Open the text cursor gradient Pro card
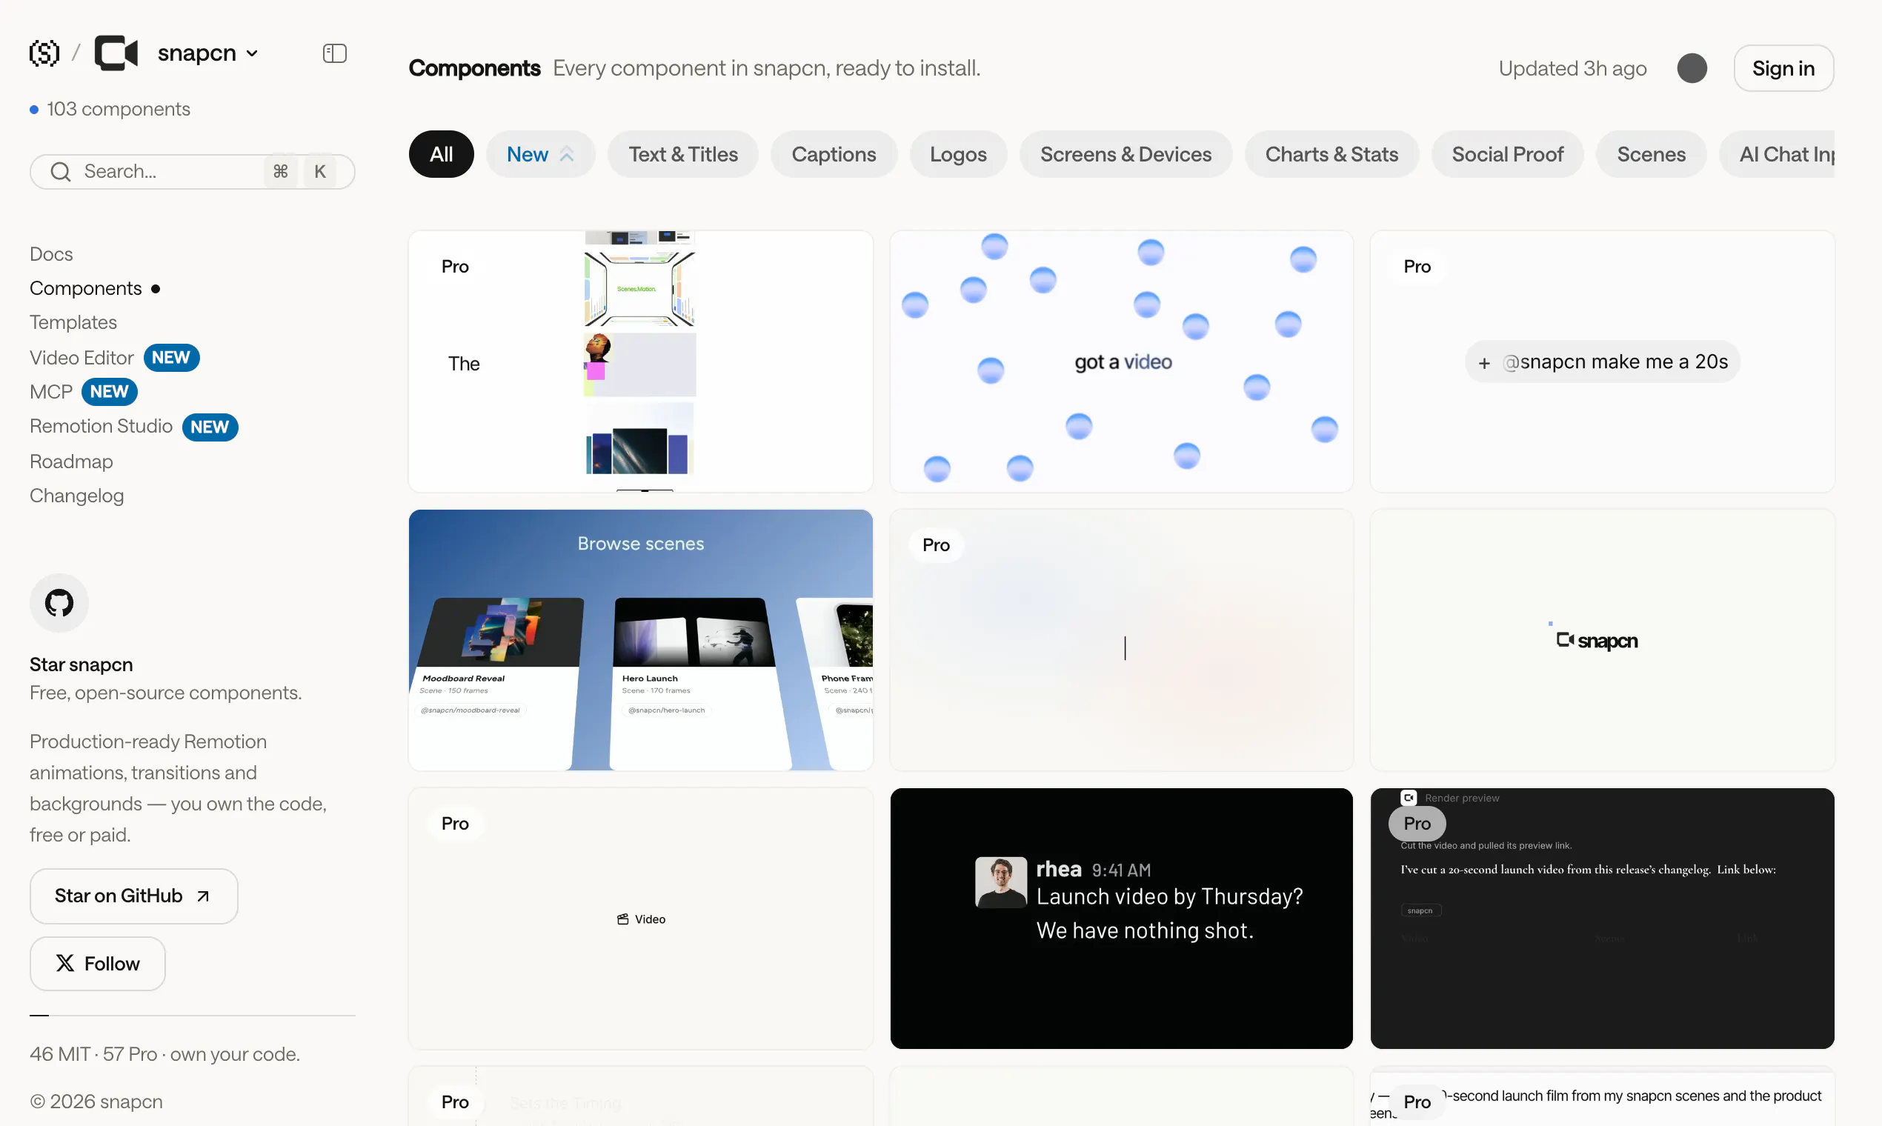 [1121, 639]
